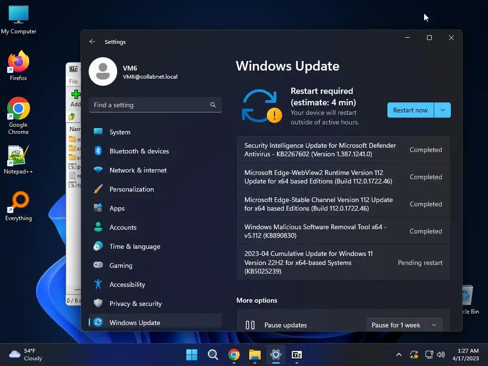Click the network tray icon
Image resolution: width=488 pixels, height=366 pixels.
429,355
